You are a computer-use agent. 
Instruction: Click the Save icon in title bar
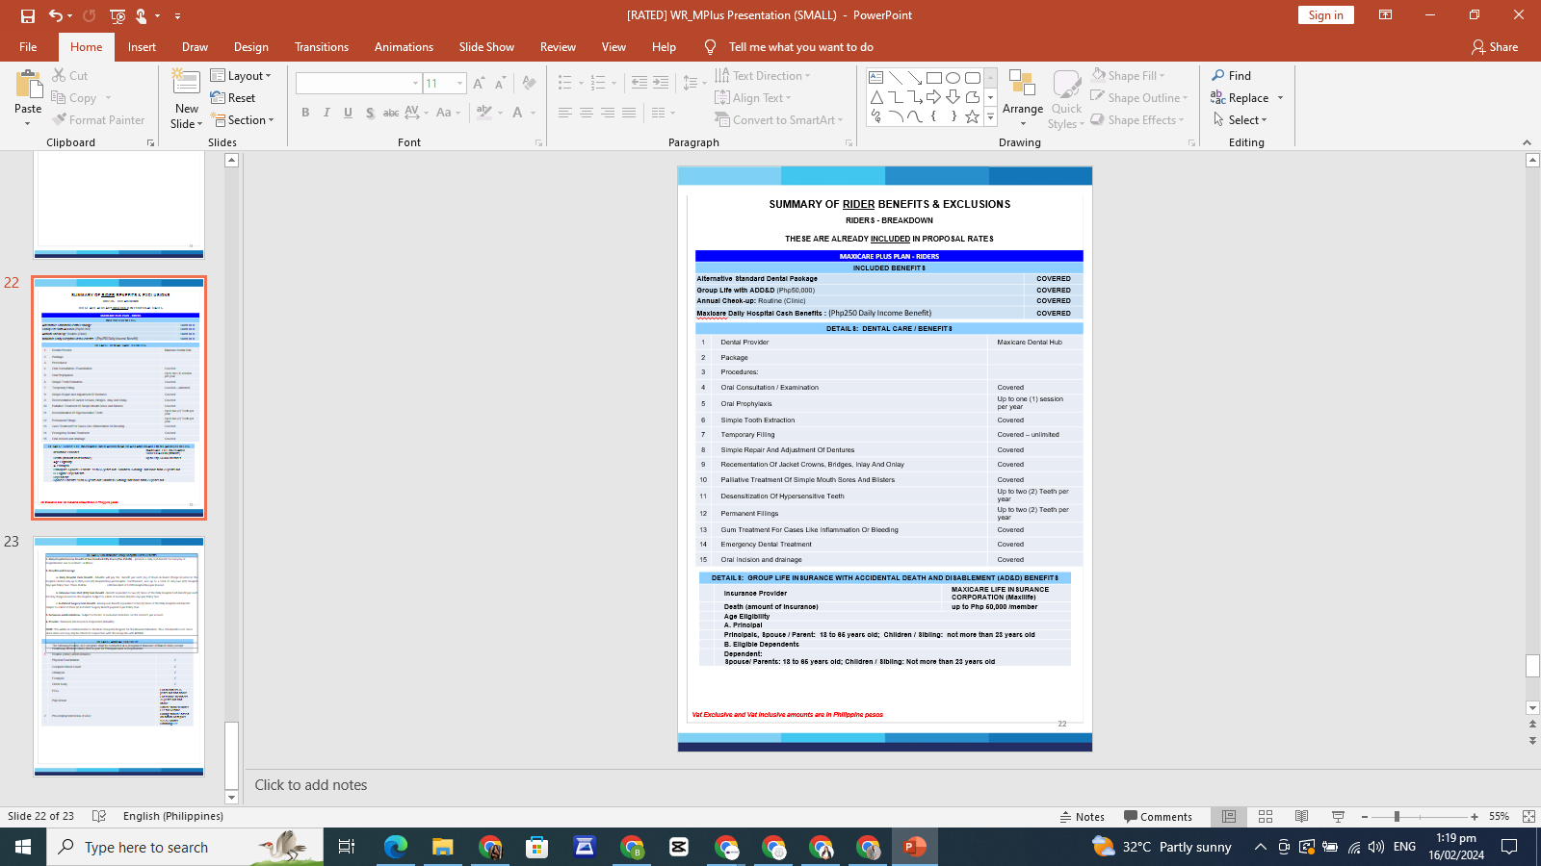point(27,15)
